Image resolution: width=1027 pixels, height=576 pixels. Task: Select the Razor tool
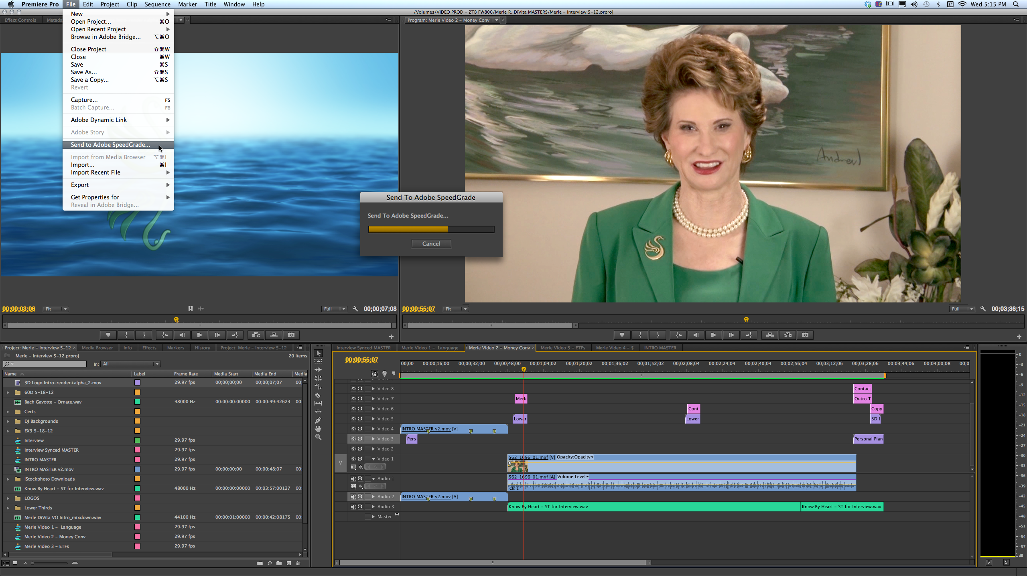pyautogui.click(x=318, y=395)
